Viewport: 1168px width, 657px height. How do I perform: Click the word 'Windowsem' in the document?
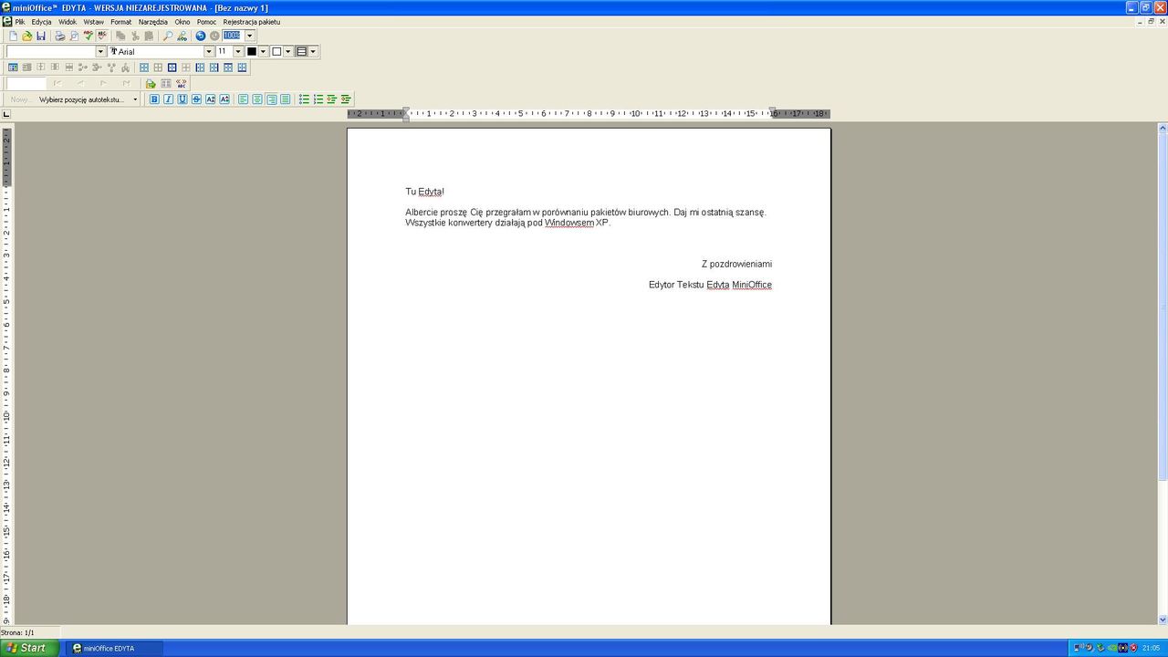tap(569, 223)
